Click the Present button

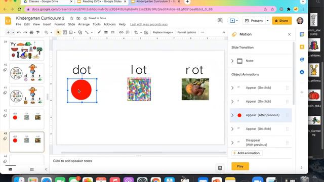coord(254,21)
